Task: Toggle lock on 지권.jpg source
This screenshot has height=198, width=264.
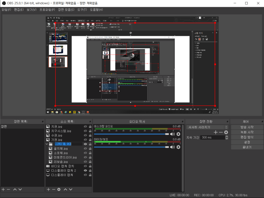Action: point(90,127)
